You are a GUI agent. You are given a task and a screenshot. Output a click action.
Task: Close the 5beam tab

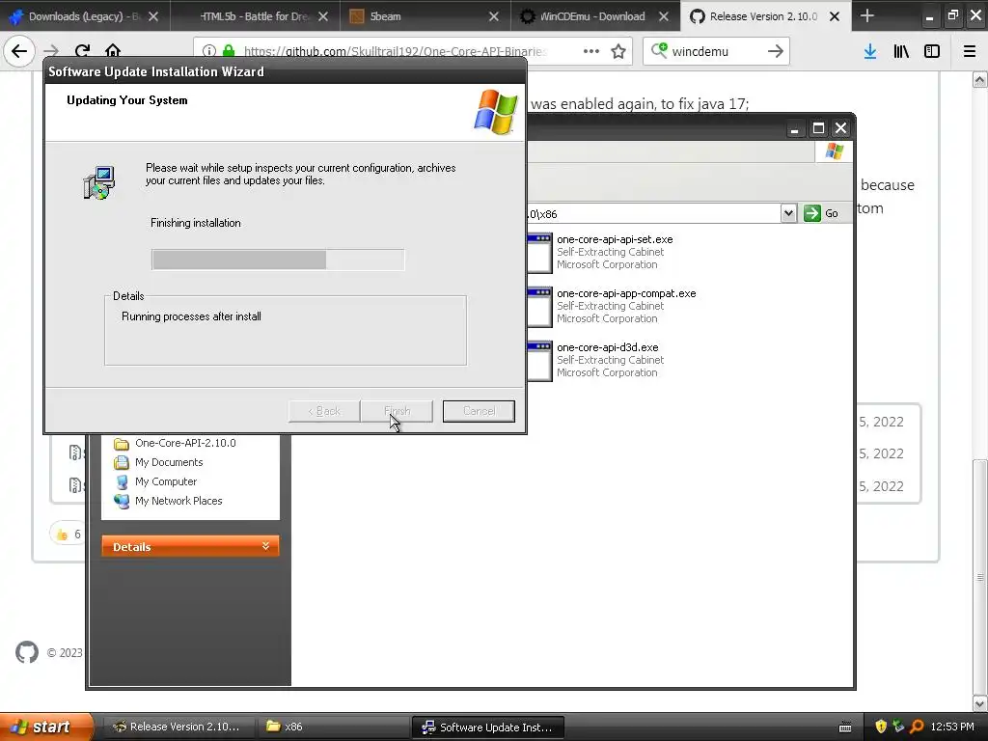(494, 16)
